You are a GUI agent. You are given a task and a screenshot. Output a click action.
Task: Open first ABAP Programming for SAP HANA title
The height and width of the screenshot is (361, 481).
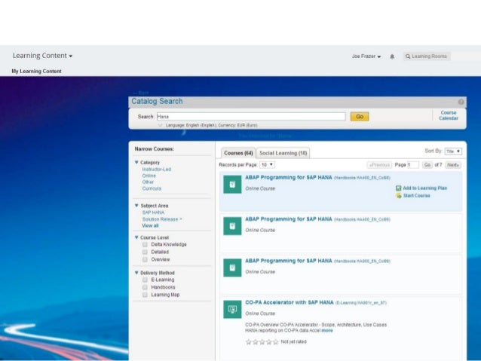point(289,177)
